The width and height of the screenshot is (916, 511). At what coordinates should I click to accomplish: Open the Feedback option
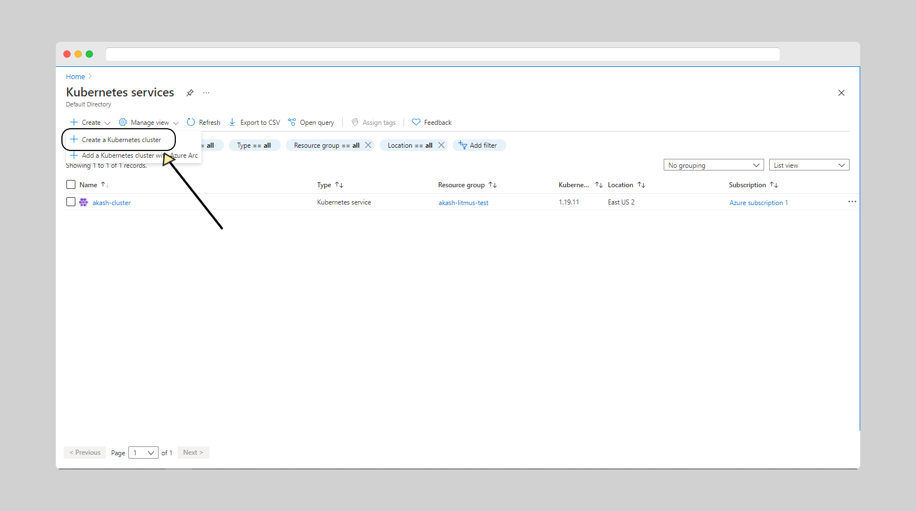431,123
